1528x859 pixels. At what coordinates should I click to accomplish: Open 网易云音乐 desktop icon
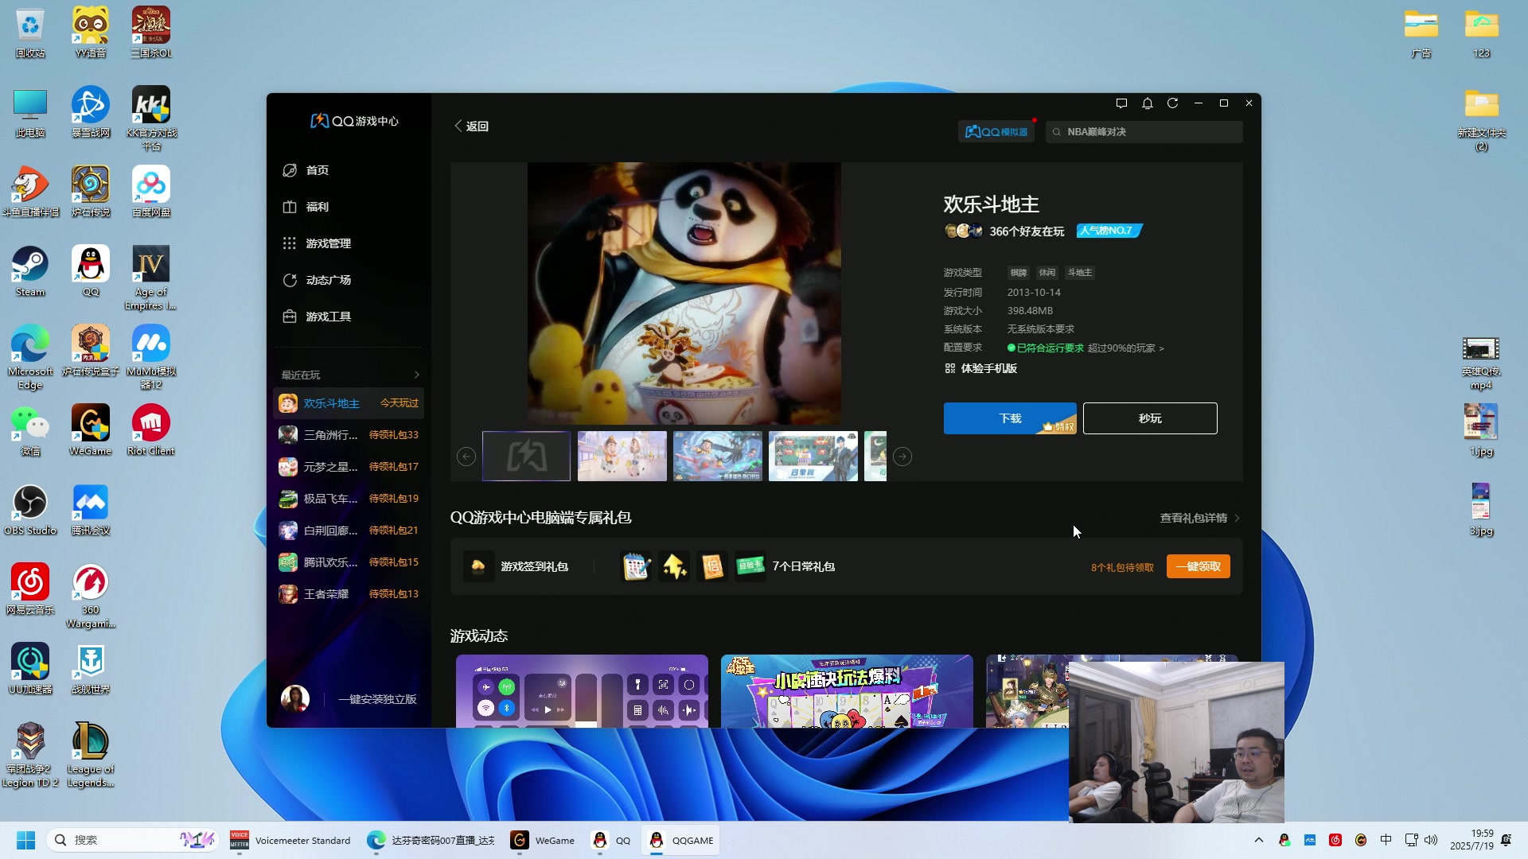[x=30, y=590]
